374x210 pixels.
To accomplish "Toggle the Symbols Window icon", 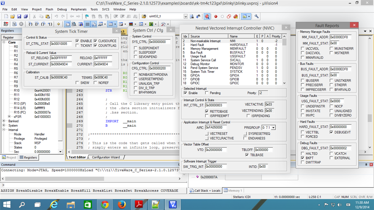I will [x=81, y=24].
